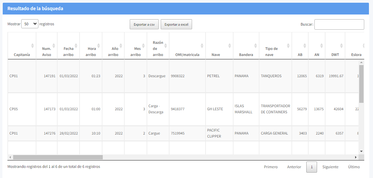Sort by OMI/matricula column arrows

point(202,46)
